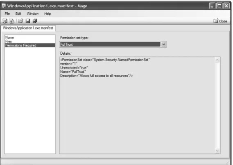Click the Details scrollbar up arrow
Screen dimensions: 233x165
[x=217, y=60]
